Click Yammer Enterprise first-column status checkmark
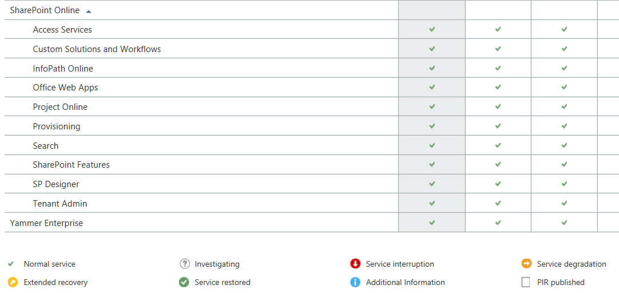The width and height of the screenshot is (619, 293). [x=432, y=223]
